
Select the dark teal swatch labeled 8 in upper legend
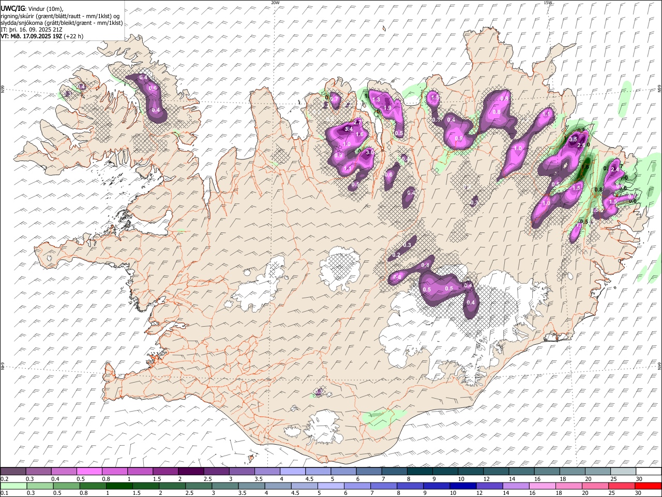click(x=419, y=471)
